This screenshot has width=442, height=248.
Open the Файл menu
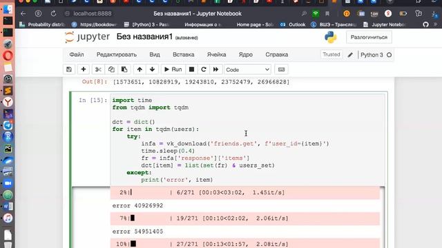coord(77,54)
